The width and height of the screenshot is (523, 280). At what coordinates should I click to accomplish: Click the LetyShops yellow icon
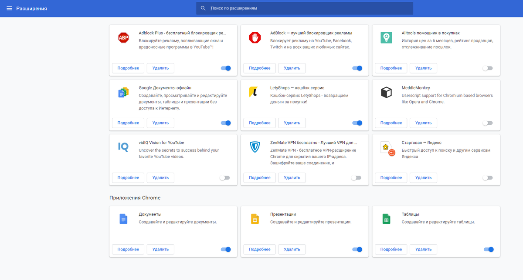pyautogui.click(x=255, y=92)
